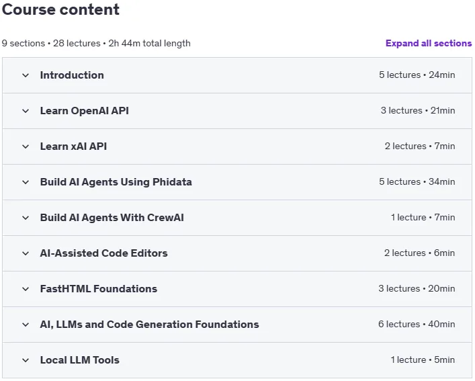Select Local LLM Tools title
Image resolution: width=475 pixels, height=381 pixels.
pyautogui.click(x=80, y=360)
